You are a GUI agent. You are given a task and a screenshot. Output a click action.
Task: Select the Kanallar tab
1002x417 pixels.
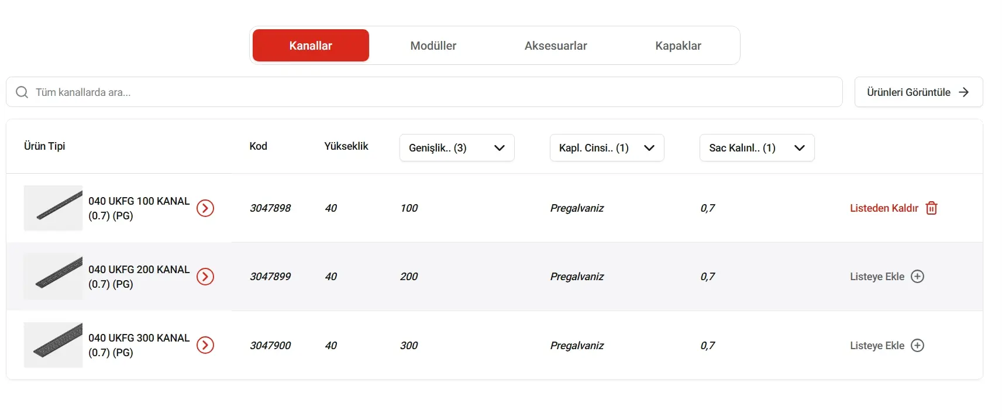tap(310, 45)
